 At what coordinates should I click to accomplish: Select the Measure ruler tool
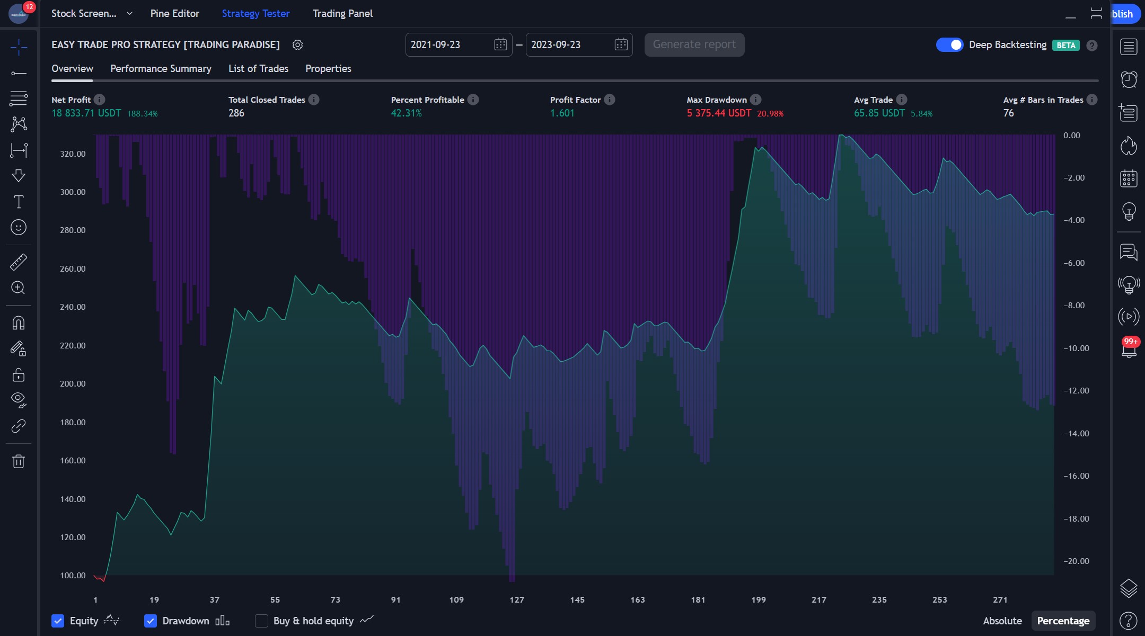(19, 262)
